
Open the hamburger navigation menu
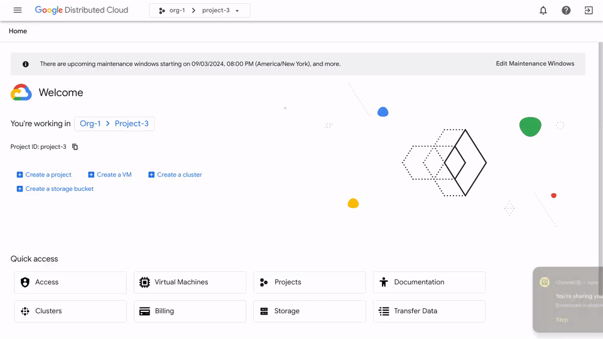[x=18, y=11]
